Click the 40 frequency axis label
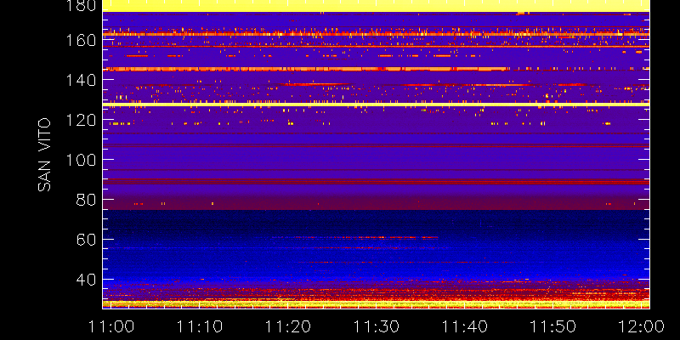The image size is (680, 340). (x=86, y=280)
